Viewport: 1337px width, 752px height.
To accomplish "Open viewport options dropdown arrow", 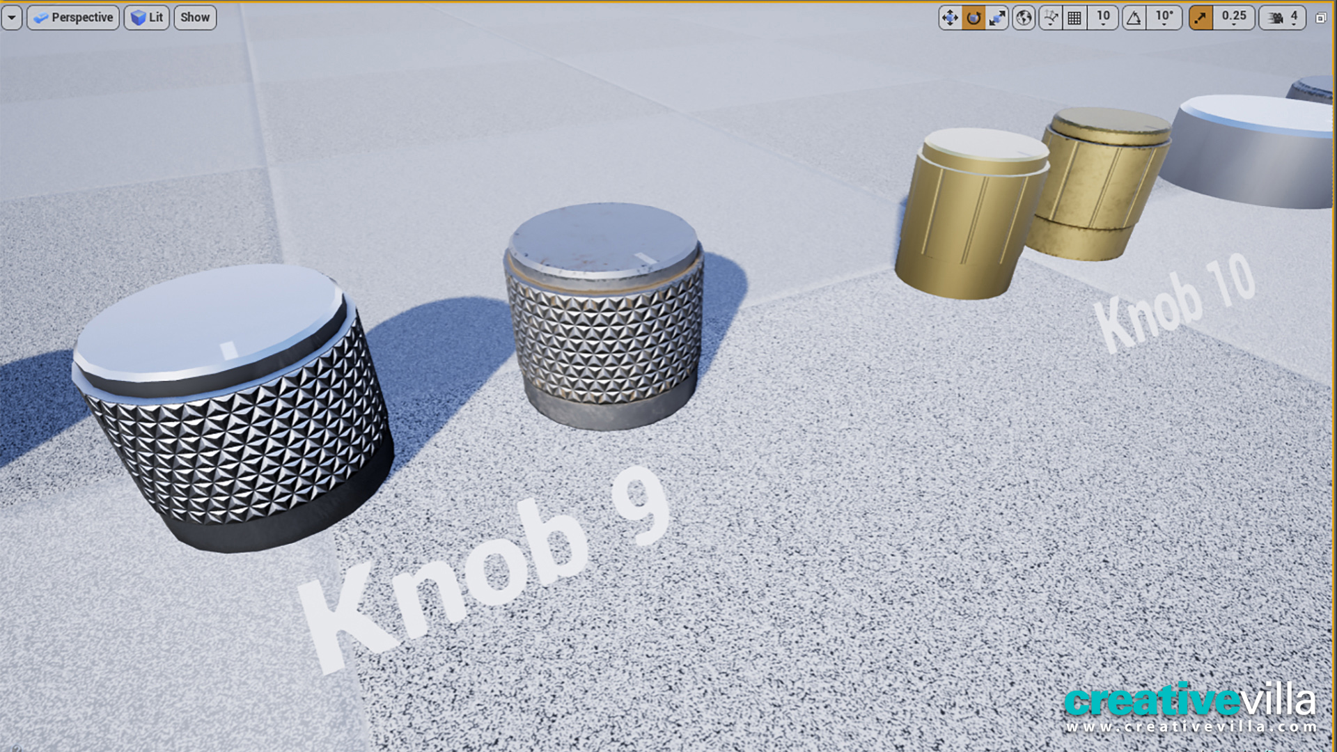I will click(x=12, y=18).
